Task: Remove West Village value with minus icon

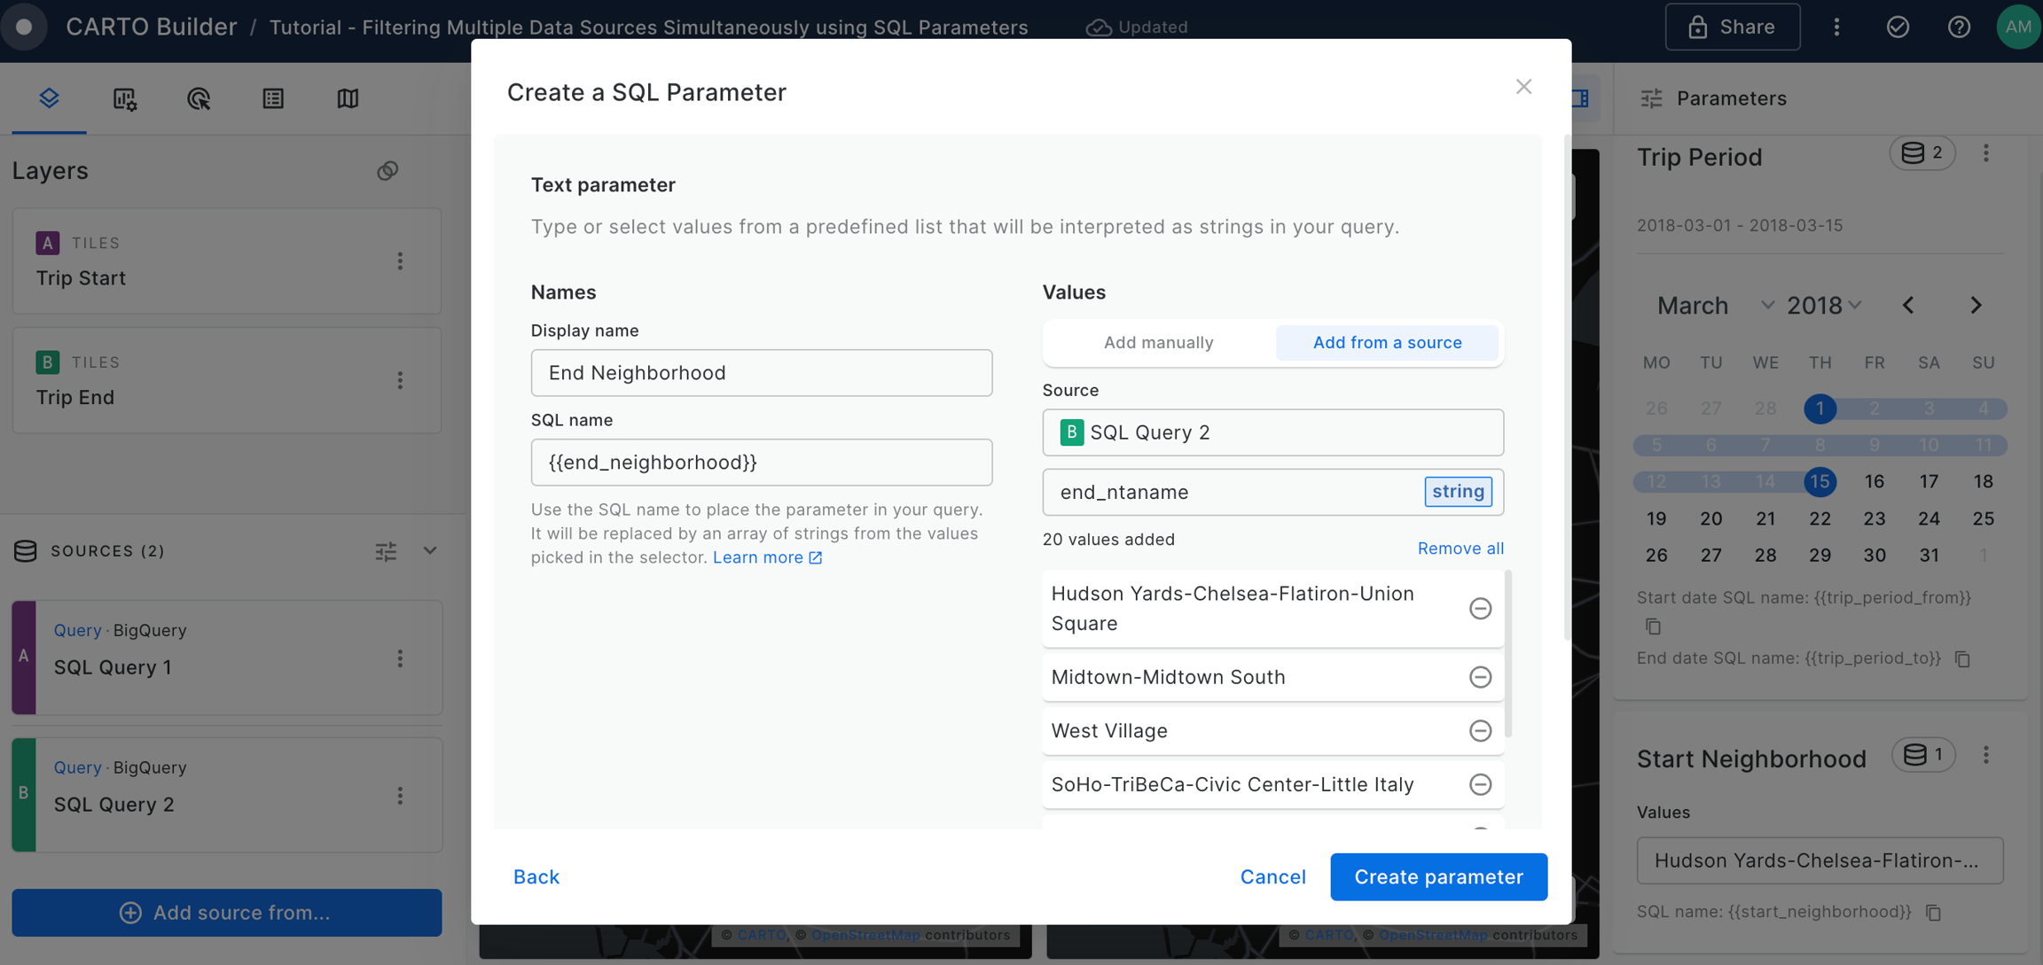Action: [x=1480, y=731]
